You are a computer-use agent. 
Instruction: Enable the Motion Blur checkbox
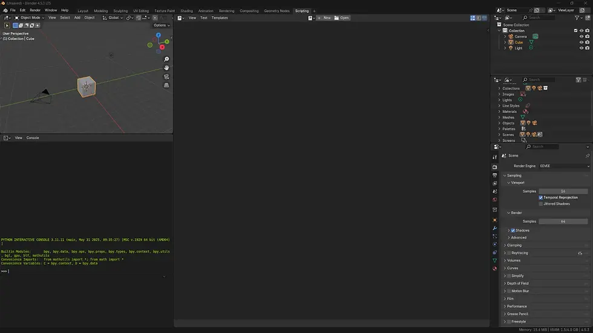pyautogui.click(x=509, y=291)
